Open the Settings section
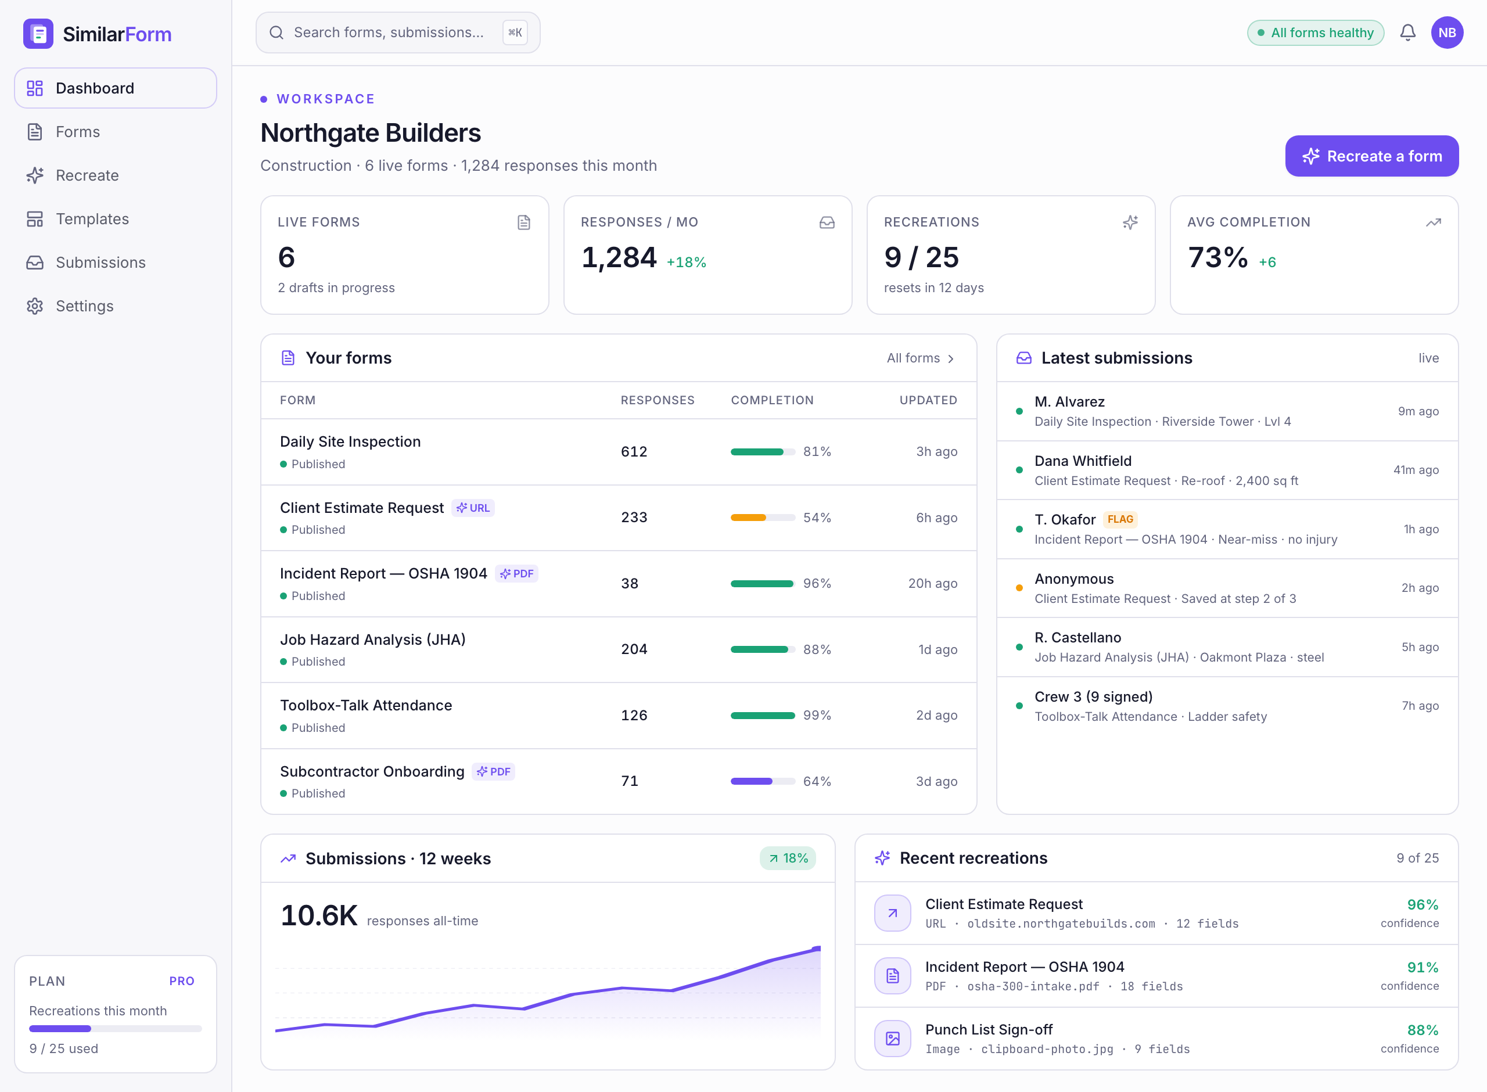This screenshot has width=1487, height=1092. click(x=116, y=306)
